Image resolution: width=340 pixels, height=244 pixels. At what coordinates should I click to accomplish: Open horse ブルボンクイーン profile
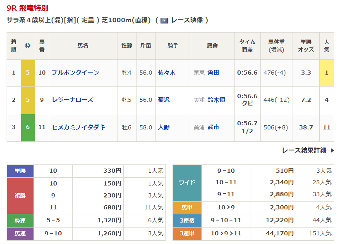(75, 73)
